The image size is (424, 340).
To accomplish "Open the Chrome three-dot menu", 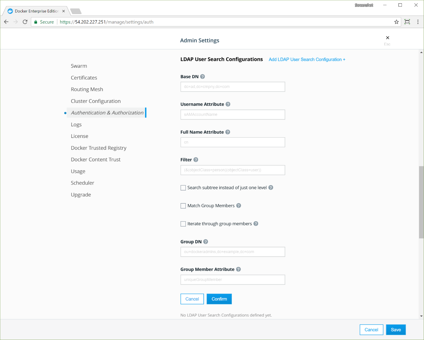I will point(418,22).
